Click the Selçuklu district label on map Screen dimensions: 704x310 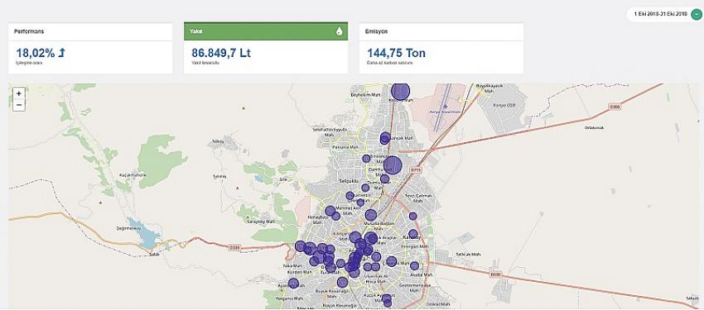pyautogui.click(x=350, y=180)
